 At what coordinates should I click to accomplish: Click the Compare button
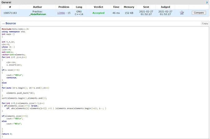[199, 13]
